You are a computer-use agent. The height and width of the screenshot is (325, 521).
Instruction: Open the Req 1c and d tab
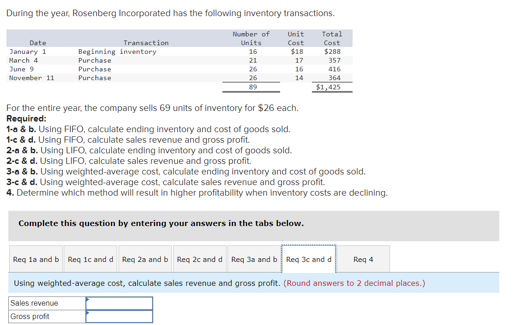(x=90, y=259)
